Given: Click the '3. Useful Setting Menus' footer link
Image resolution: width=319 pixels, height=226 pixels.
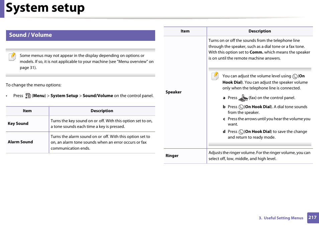Looking at the screenshot, I should [281, 218].
